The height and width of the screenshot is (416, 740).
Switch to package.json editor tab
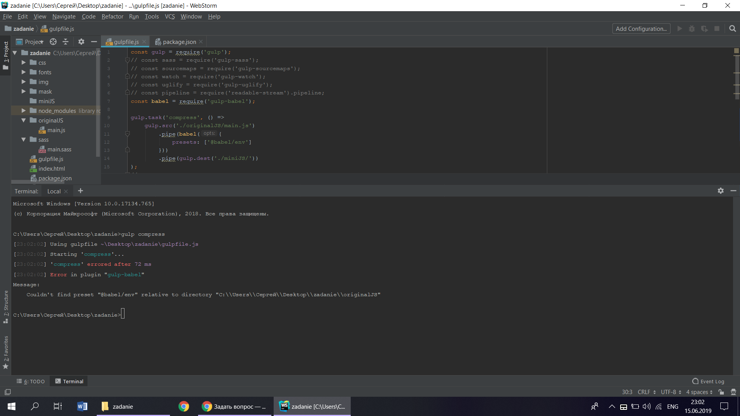179,42
